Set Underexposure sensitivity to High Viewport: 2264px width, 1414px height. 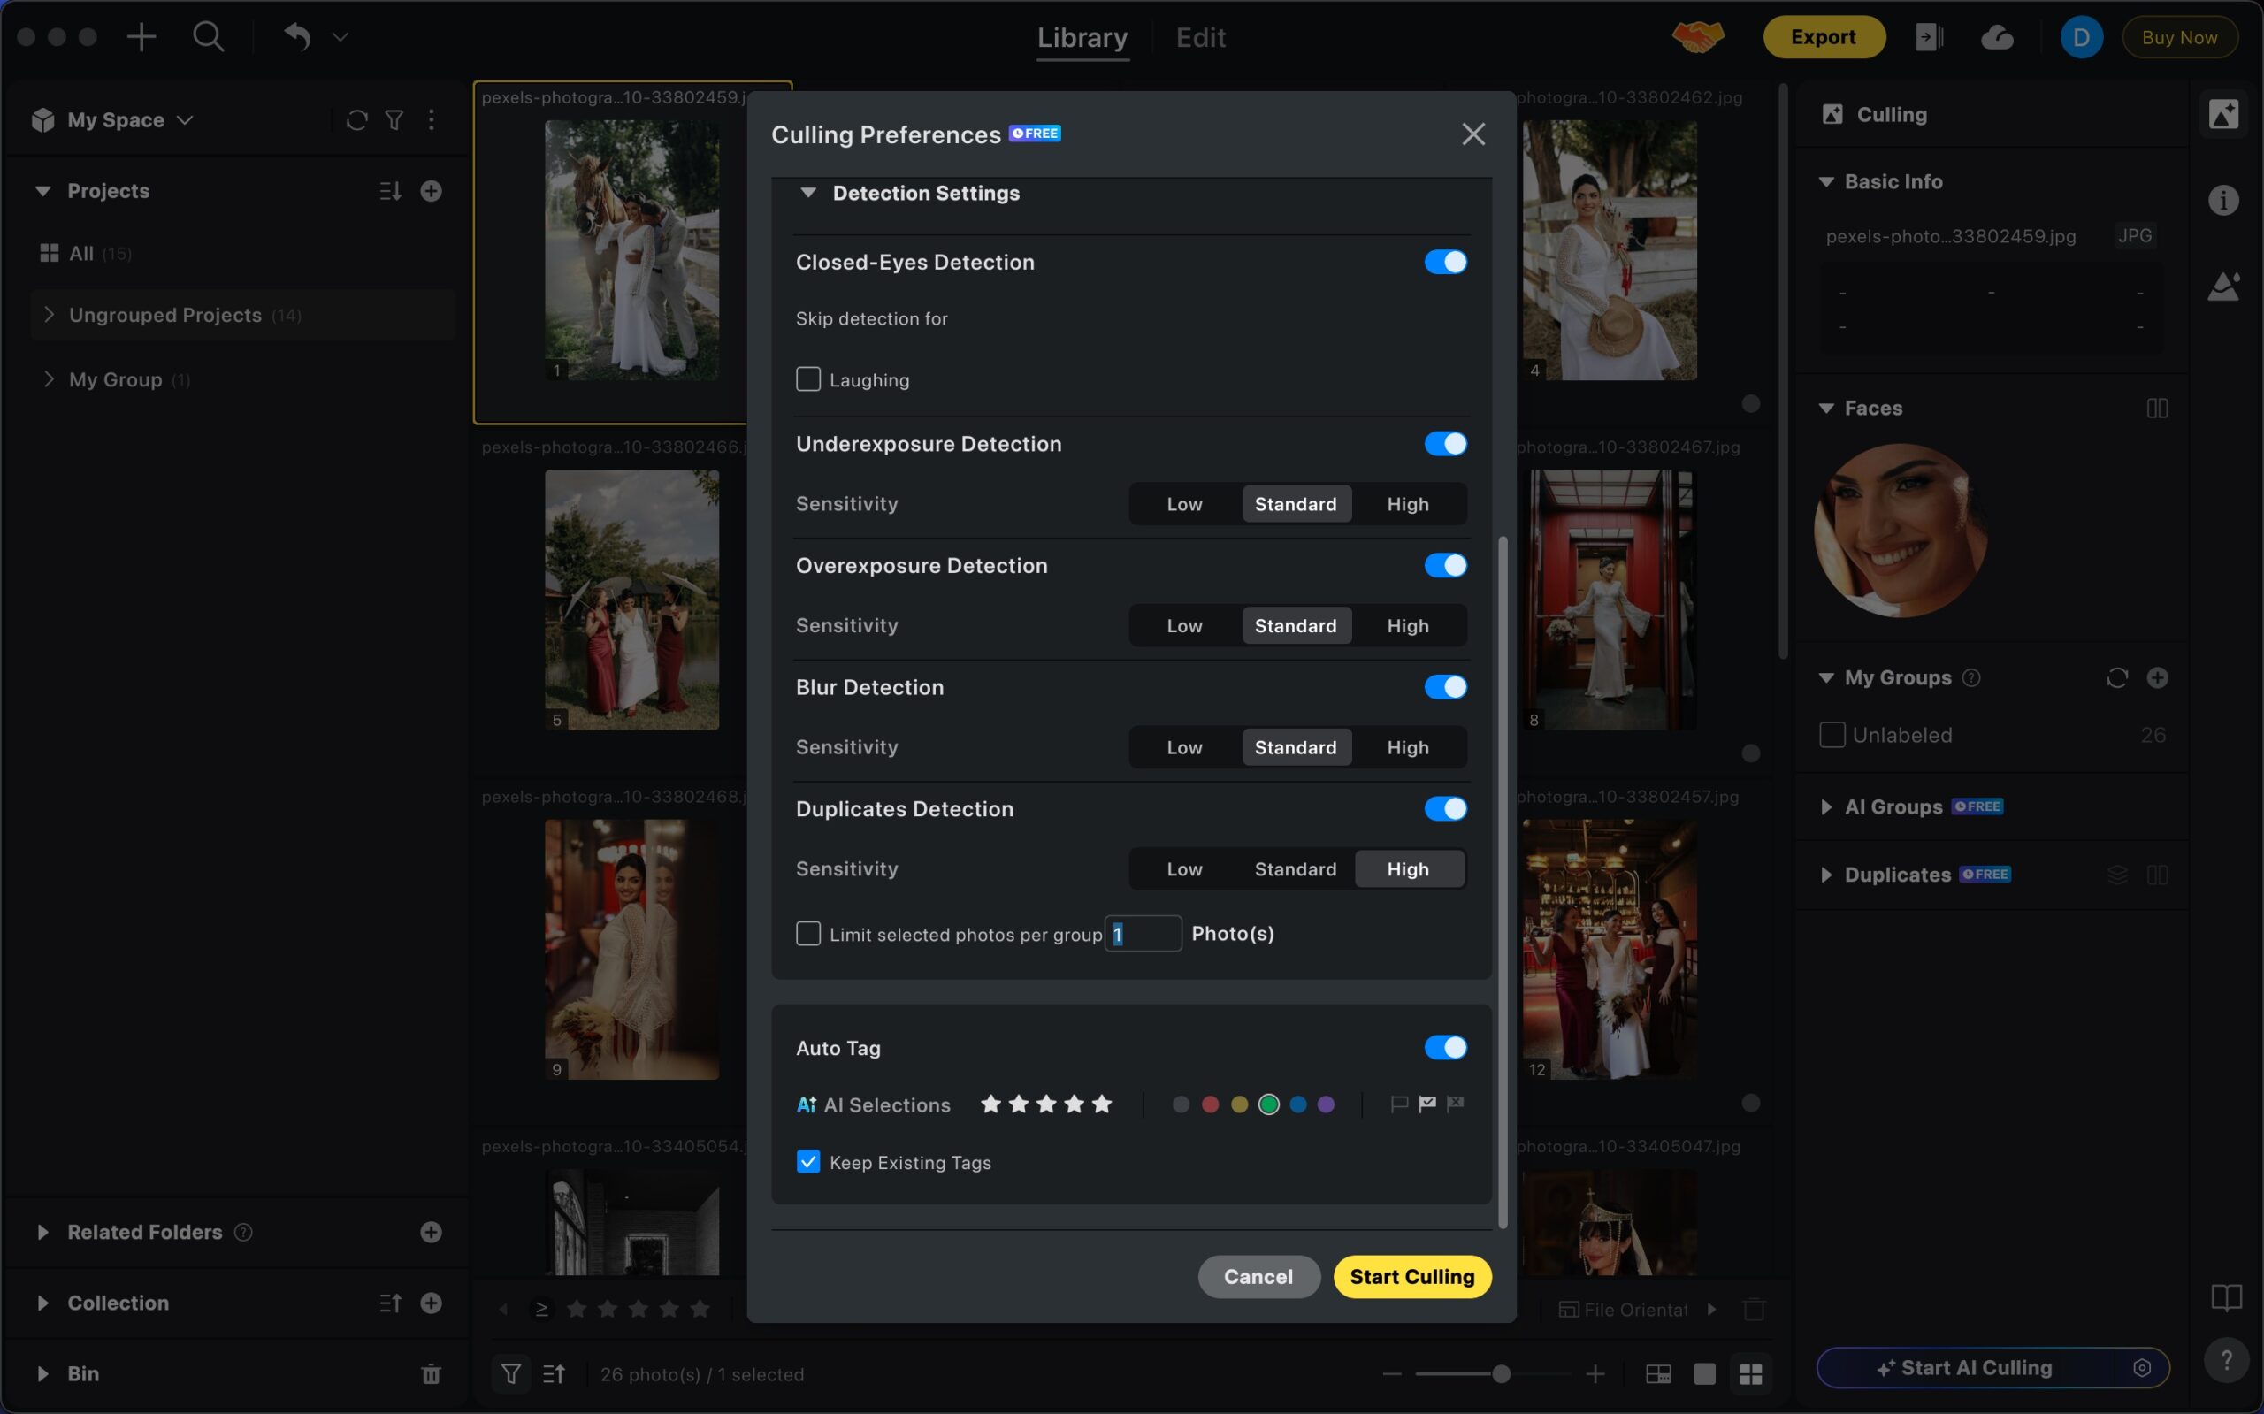1407,504
